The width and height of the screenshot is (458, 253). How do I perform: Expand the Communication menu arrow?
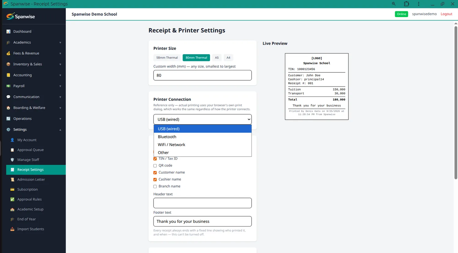60,97
